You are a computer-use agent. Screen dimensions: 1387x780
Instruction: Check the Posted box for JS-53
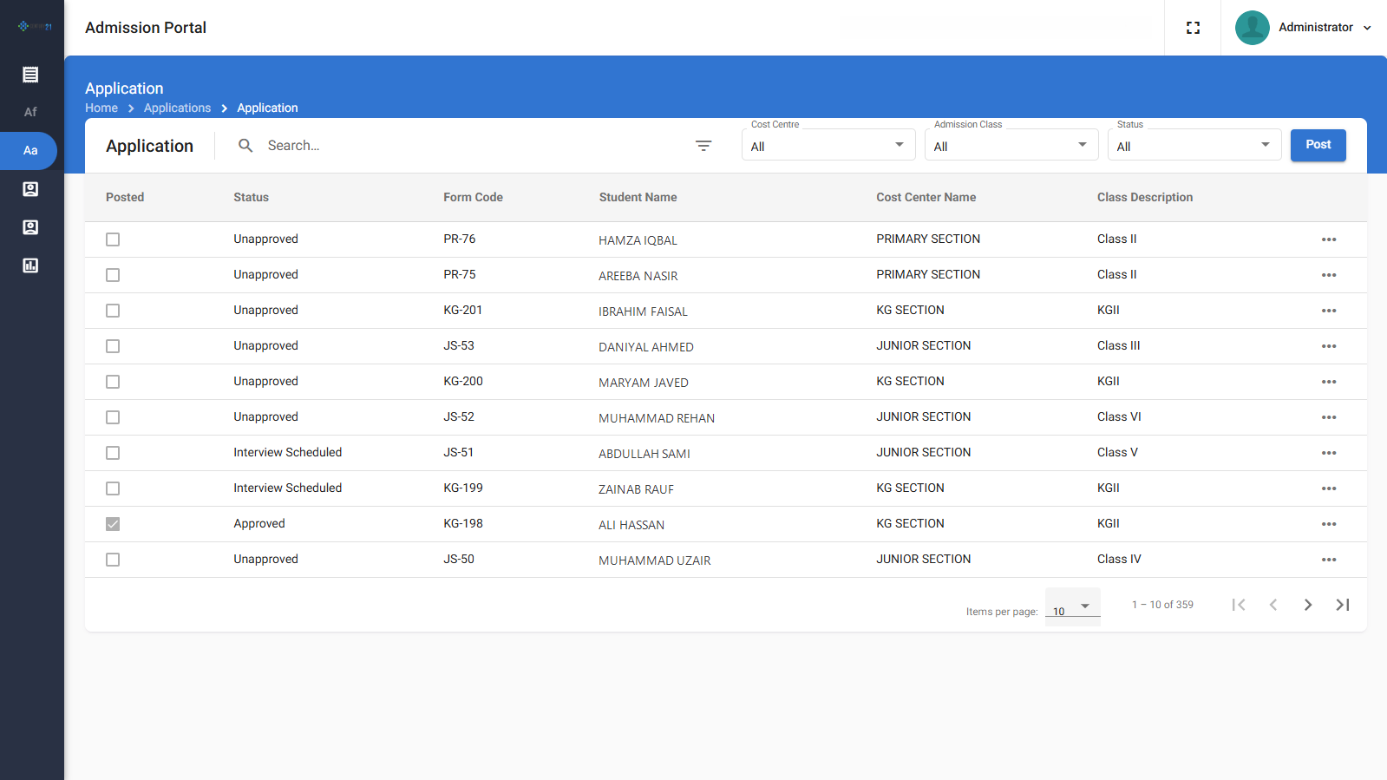point(113,346)
